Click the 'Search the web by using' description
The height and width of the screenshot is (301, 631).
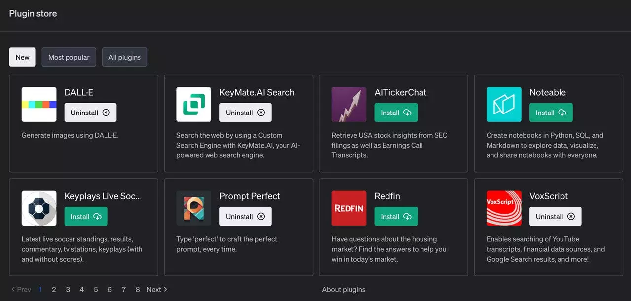coord(238,145)
